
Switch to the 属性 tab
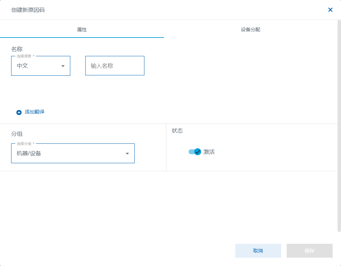tap(82, 30)
